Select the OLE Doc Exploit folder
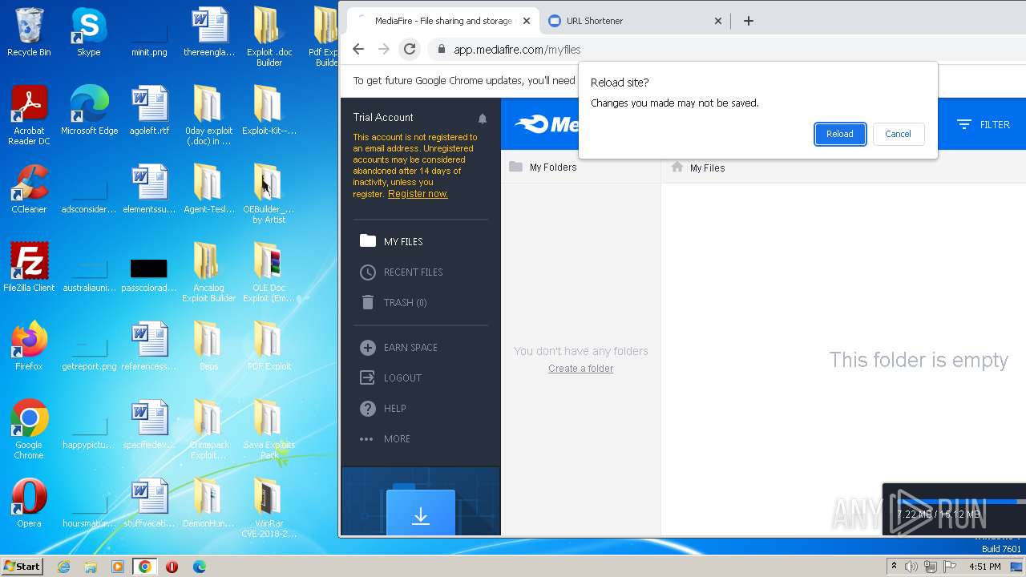1026x577 pixels. [x=269, y=272]
